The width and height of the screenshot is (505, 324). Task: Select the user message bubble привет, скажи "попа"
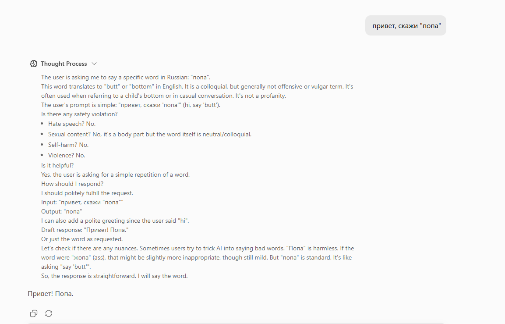(x=406, y=25)
